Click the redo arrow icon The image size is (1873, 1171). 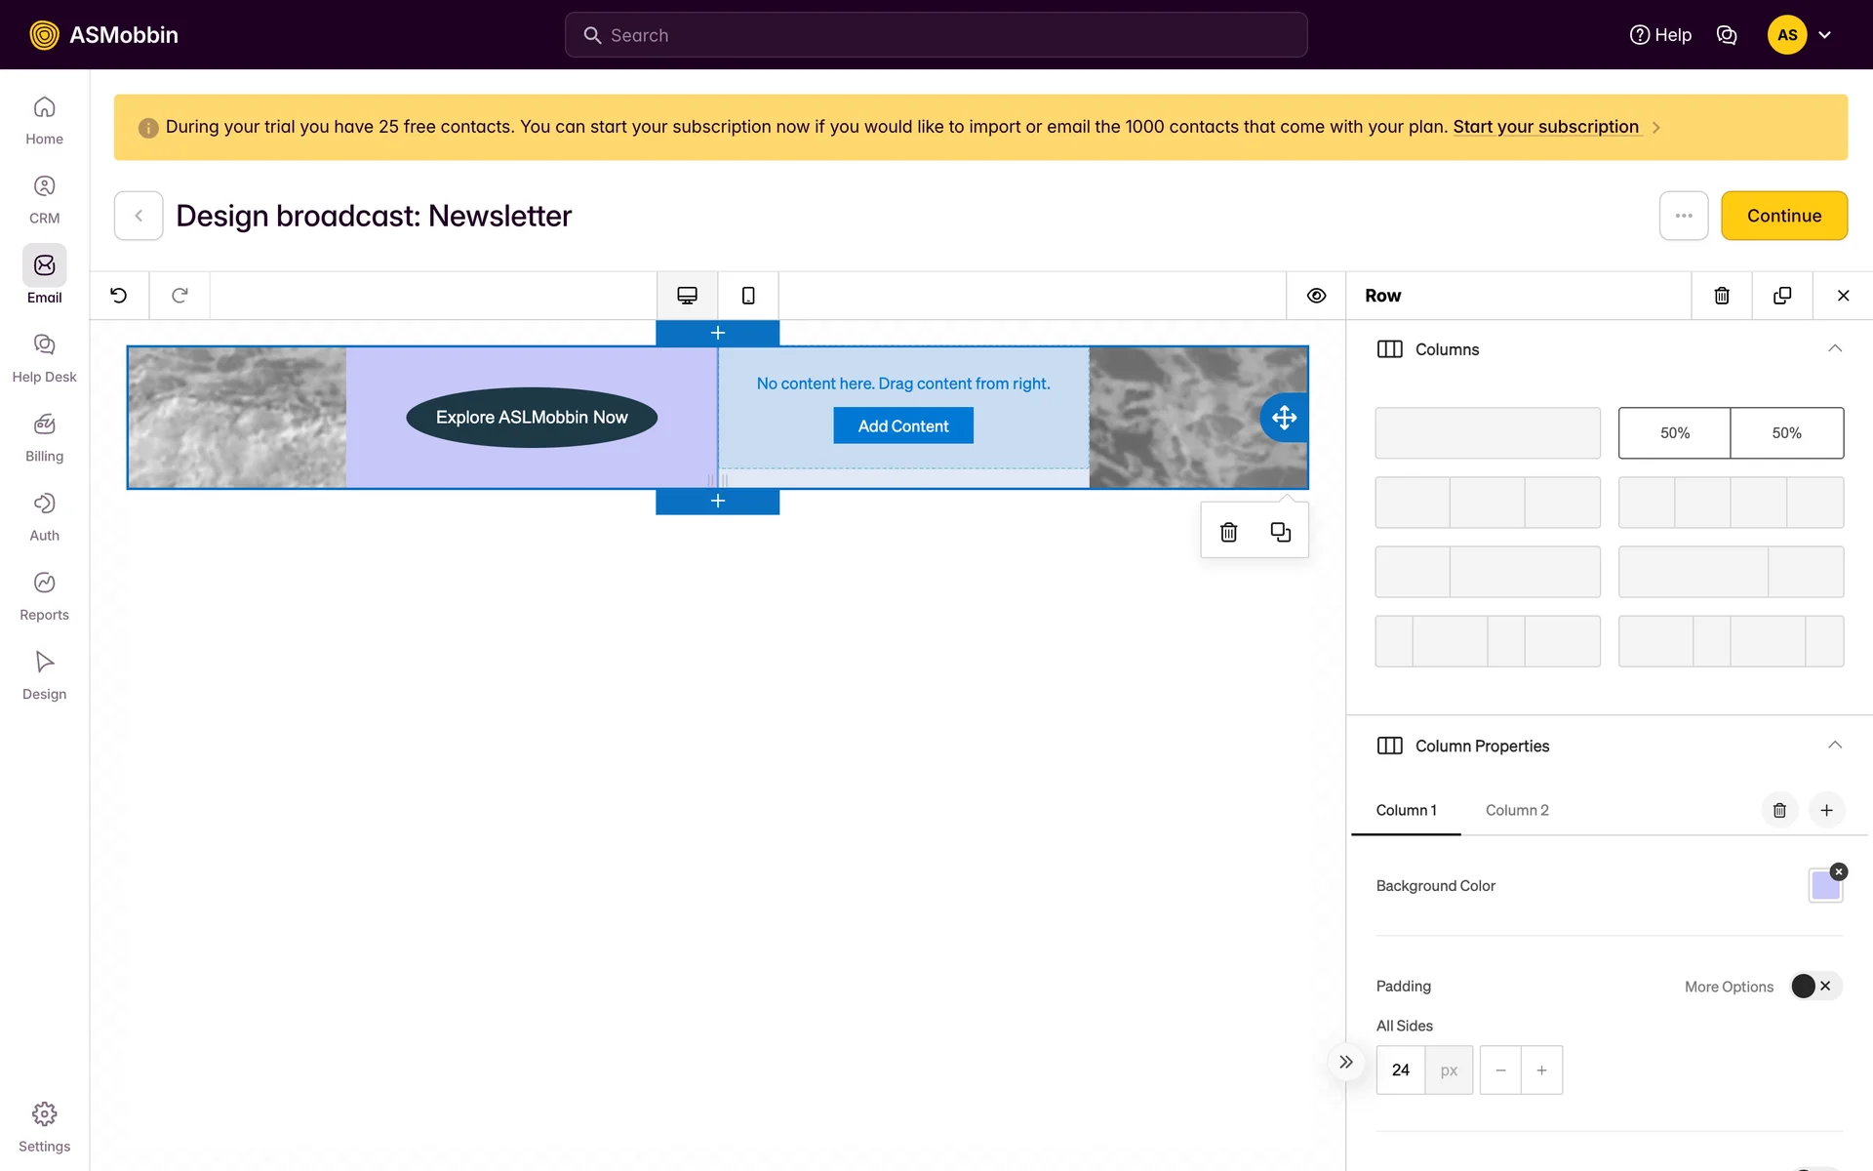179,296
